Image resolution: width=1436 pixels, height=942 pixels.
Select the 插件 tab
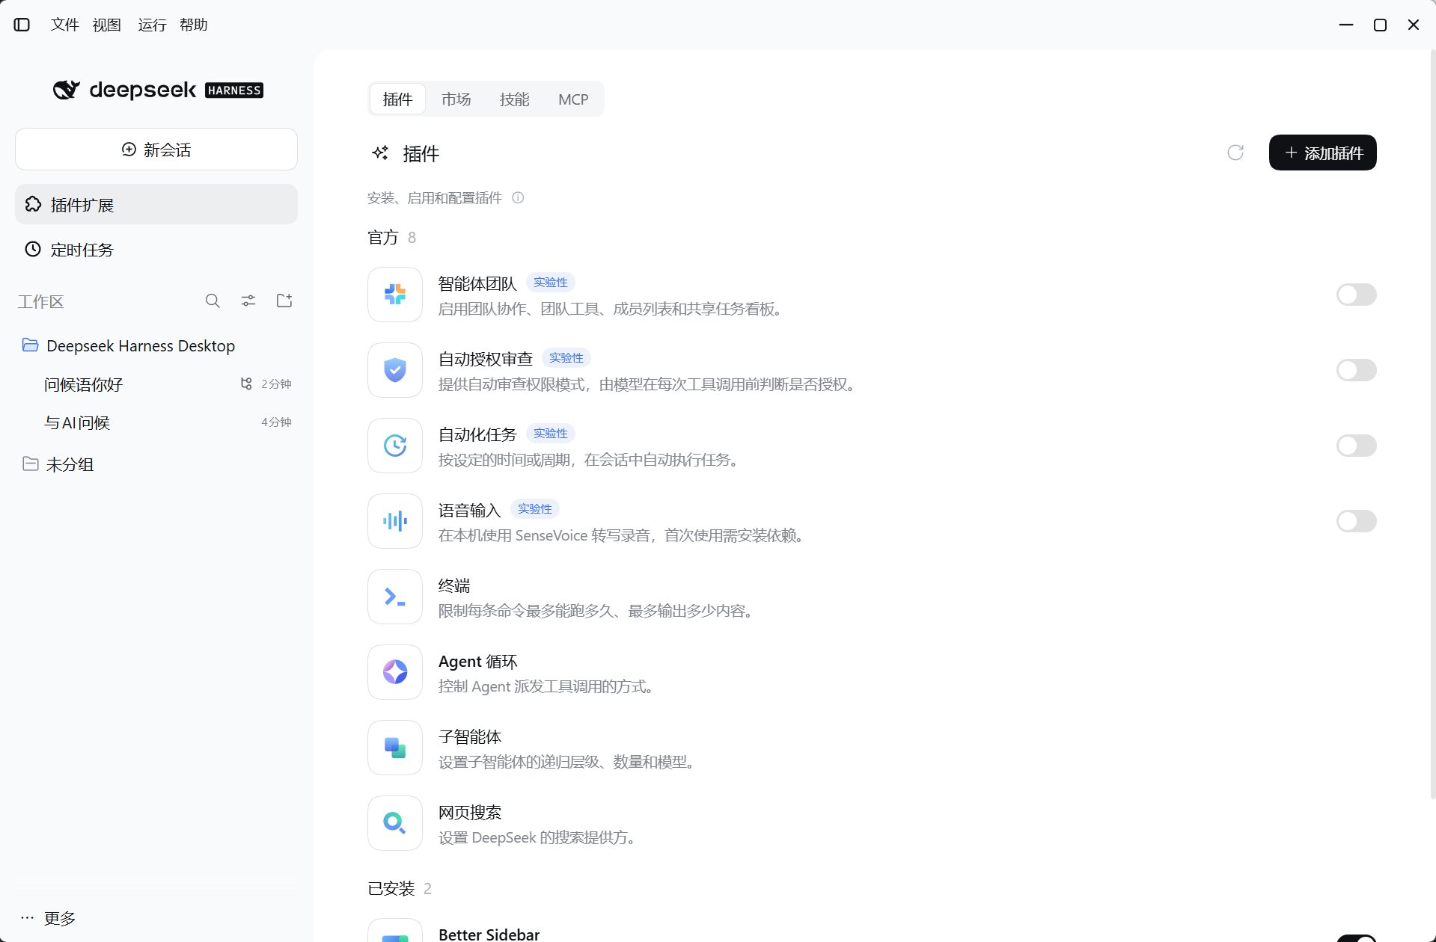(397, 99)
